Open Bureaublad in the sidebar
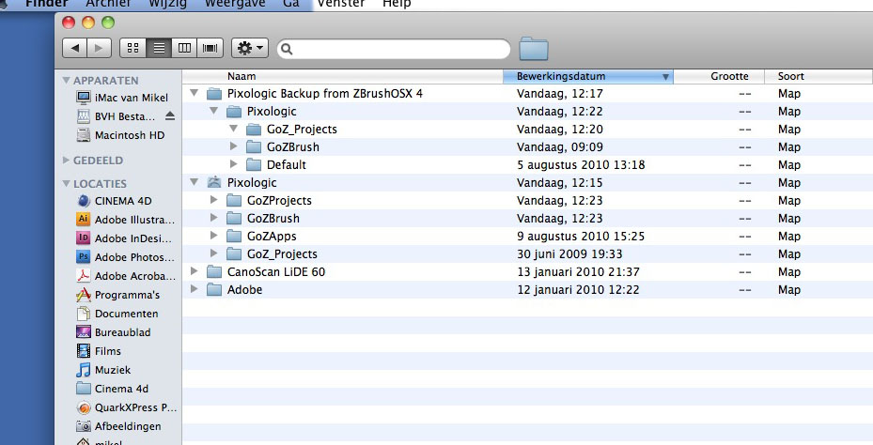This screenshot has height=445, width=873. point(114,332)
